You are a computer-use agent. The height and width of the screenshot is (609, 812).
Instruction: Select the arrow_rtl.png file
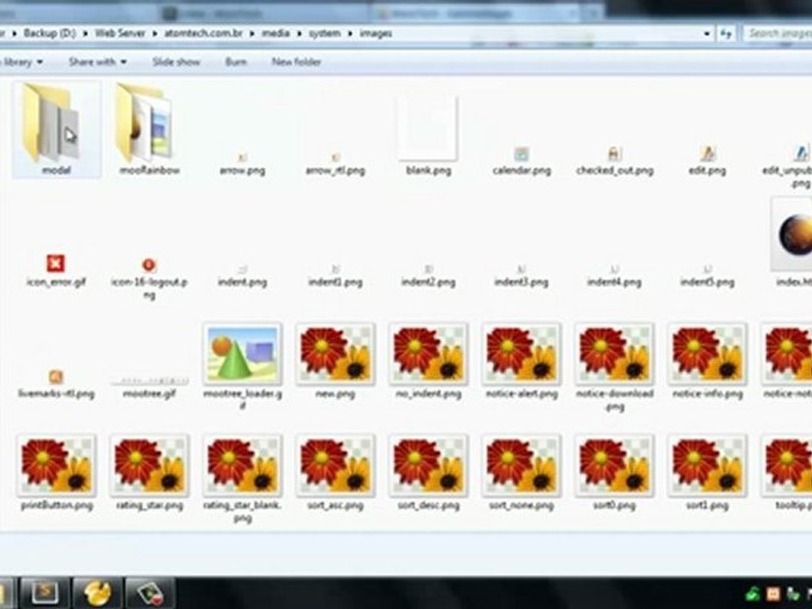tap(336, 165)
